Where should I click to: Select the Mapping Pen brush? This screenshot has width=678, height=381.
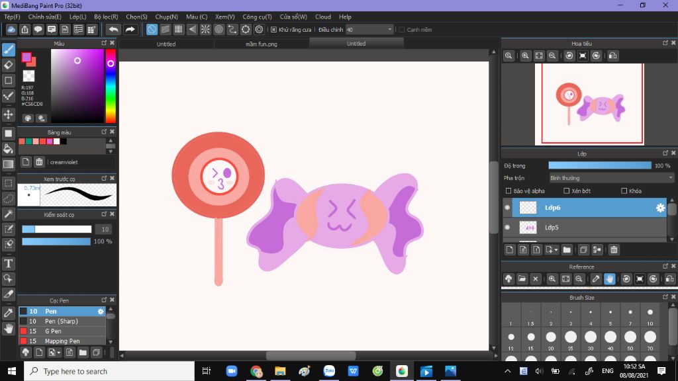62,341
